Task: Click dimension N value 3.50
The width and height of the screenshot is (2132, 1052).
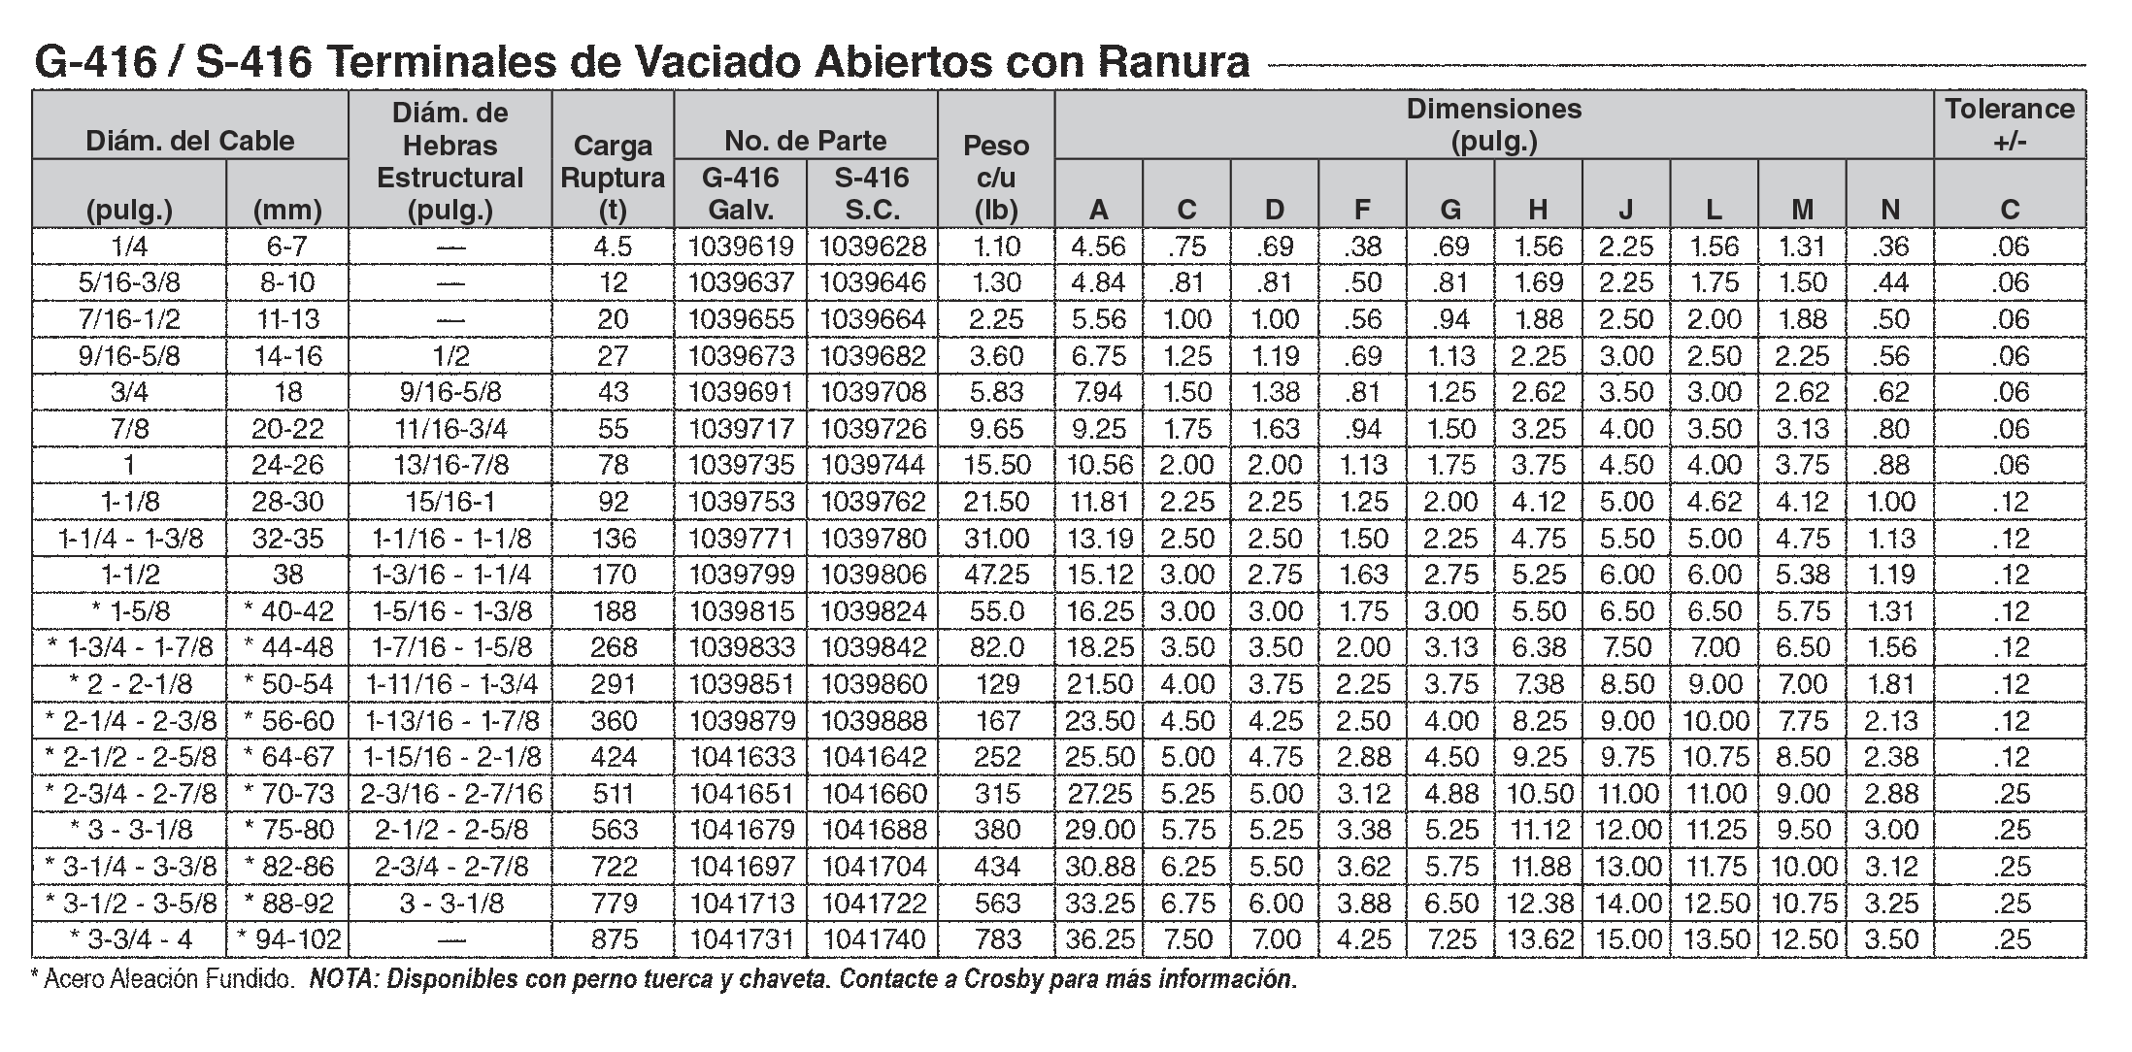Action: pyautogui.click(x=1891, y=940)
